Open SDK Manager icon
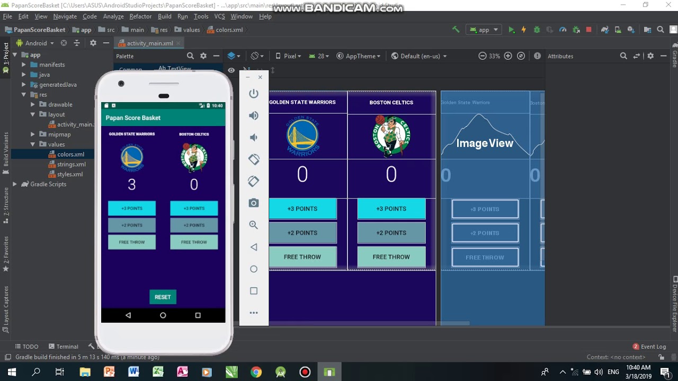 [631, 30]
